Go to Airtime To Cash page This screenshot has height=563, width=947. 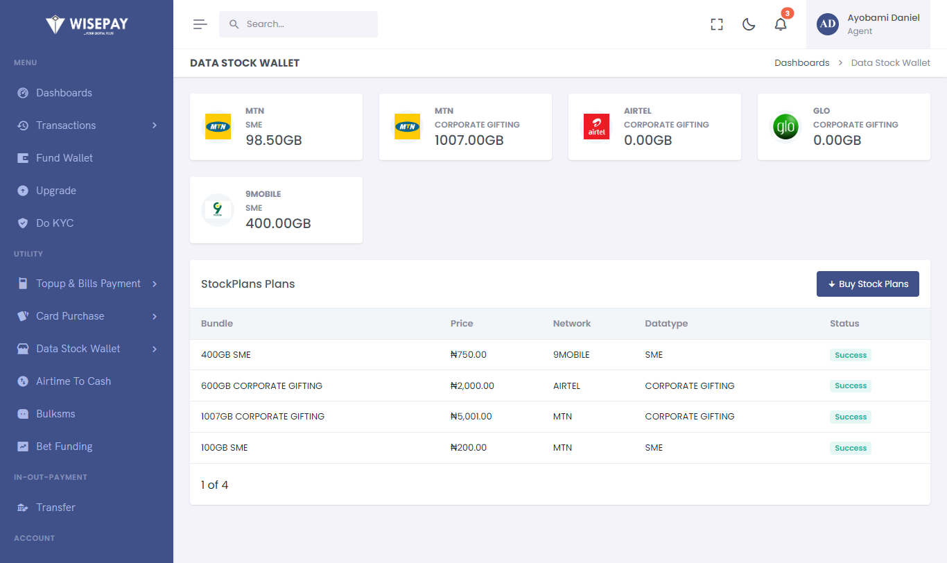pos(73,381)
